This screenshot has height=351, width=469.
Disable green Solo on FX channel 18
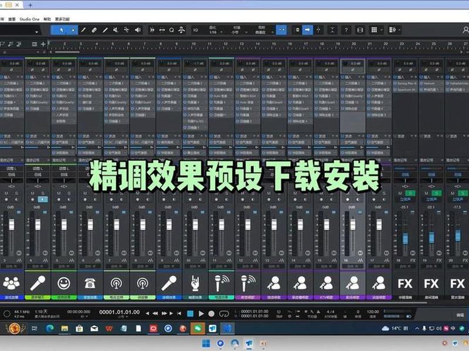[x=410, y=194]
